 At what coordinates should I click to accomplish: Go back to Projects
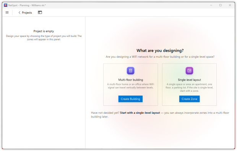point(25,13)
